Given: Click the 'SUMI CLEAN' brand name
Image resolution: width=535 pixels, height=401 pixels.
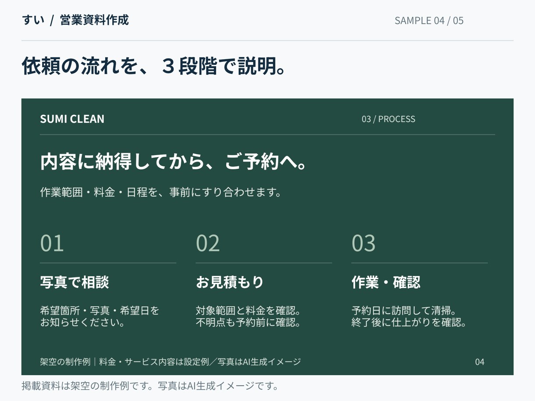Looking at the screenshot, I should tap(72, 119).
